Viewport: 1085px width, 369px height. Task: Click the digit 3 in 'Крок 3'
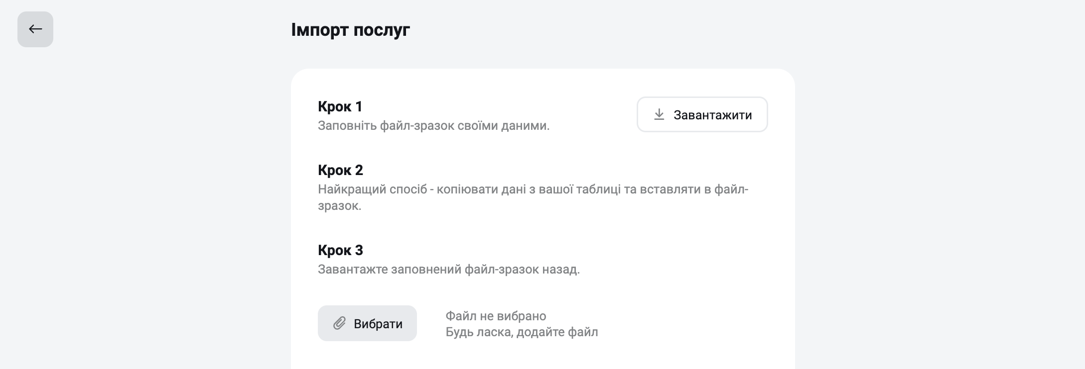coord(359,250)
